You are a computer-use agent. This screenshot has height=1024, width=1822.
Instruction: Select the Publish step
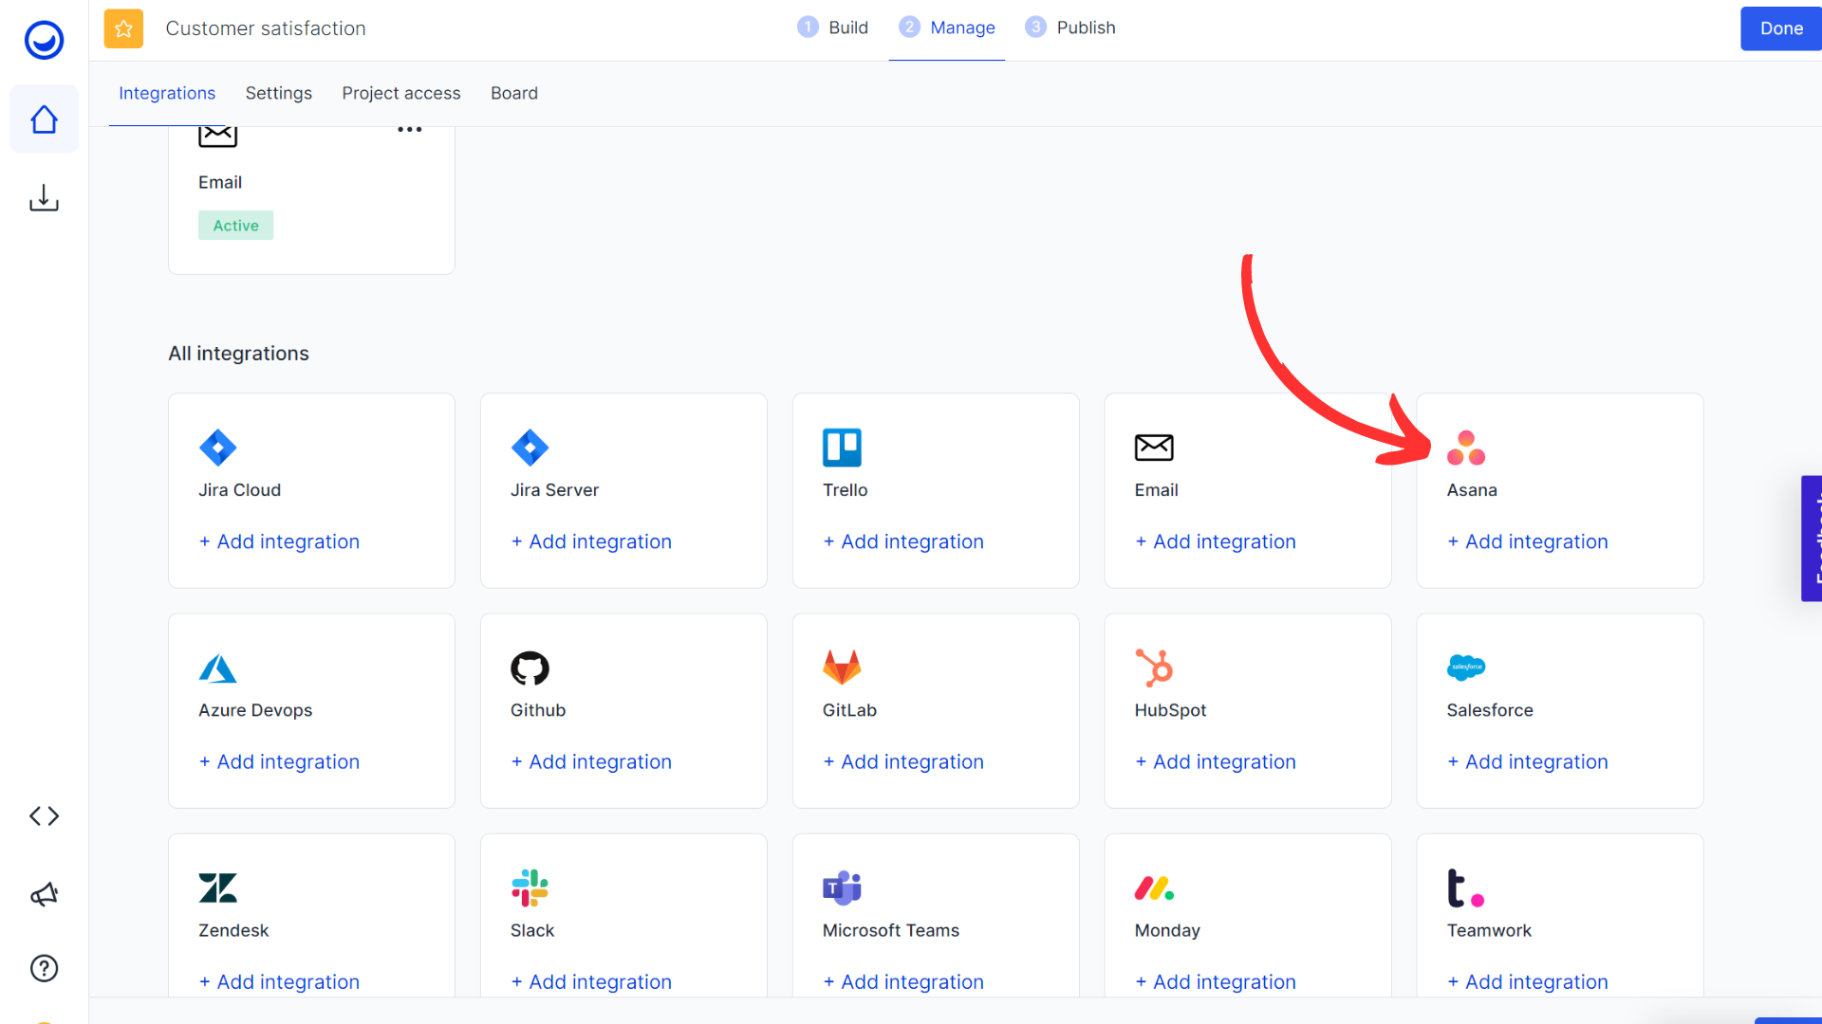point(1070,27)
